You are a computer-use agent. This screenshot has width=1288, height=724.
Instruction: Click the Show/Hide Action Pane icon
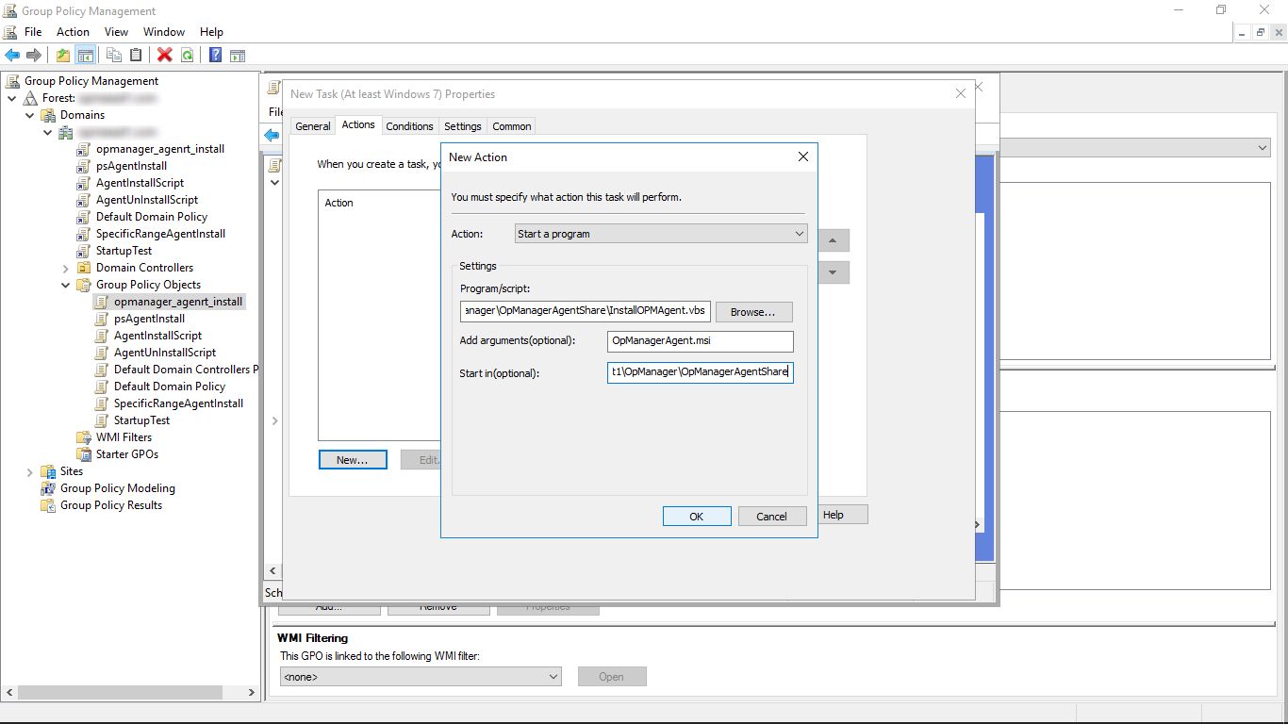pos(238,56)
